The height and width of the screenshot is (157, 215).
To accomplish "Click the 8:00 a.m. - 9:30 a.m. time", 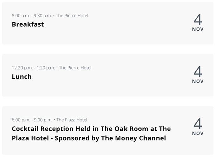I will tap(32, 15).
